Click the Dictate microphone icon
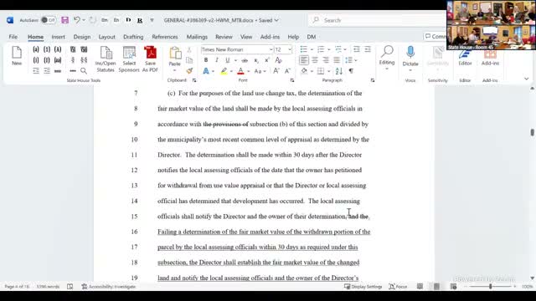 [410, 53]
